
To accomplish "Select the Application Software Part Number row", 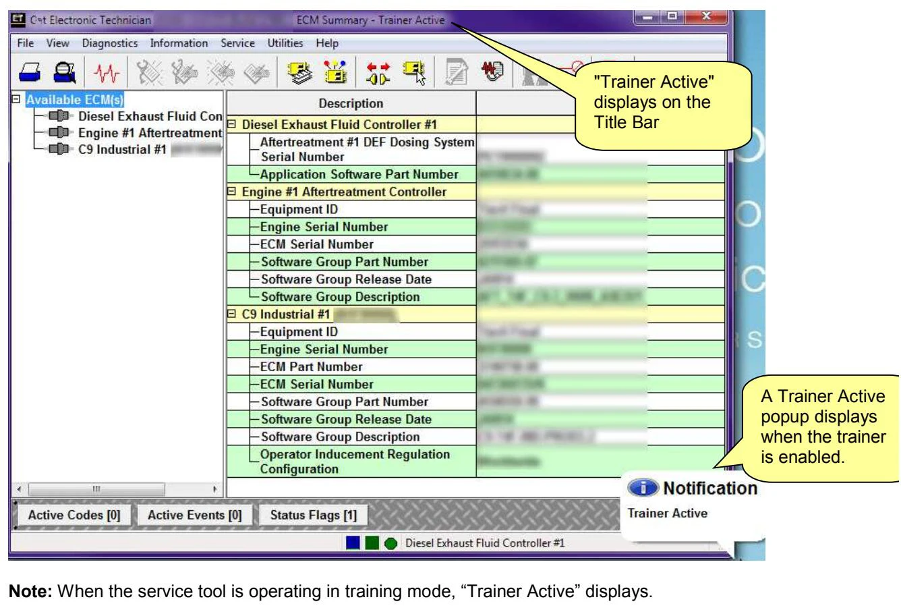I will click(475, 175).
